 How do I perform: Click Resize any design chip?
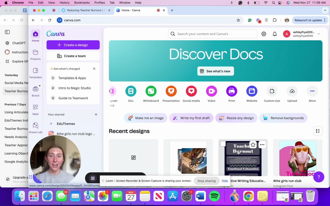(236, 118)
